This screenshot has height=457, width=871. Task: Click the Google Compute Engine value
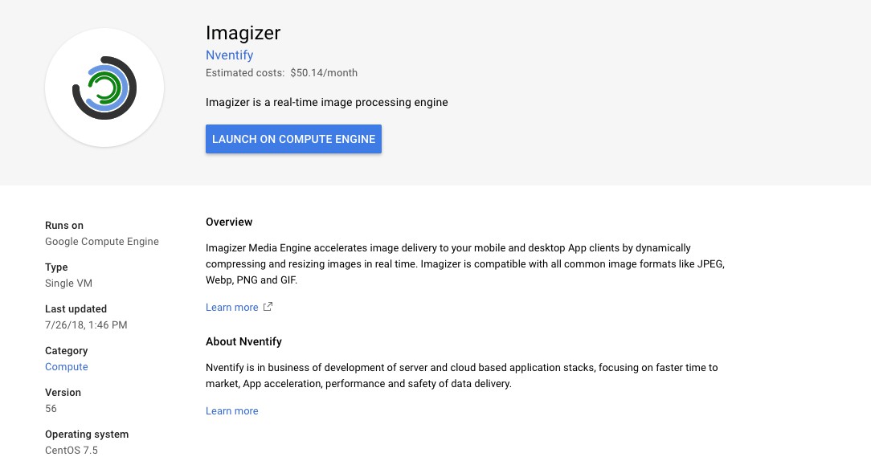(102, 242)
